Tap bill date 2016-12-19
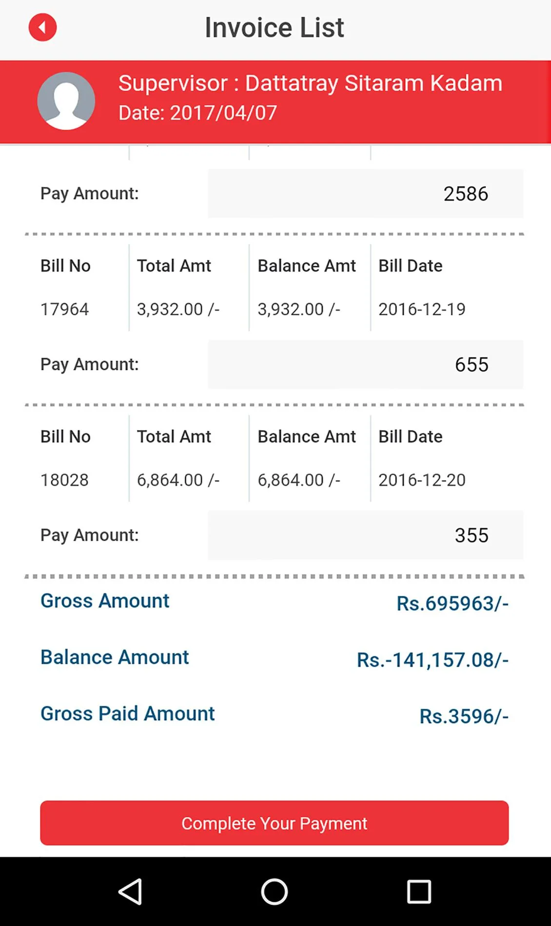The width and height of the screenshot is (551, 926). (x=422, y=309)
